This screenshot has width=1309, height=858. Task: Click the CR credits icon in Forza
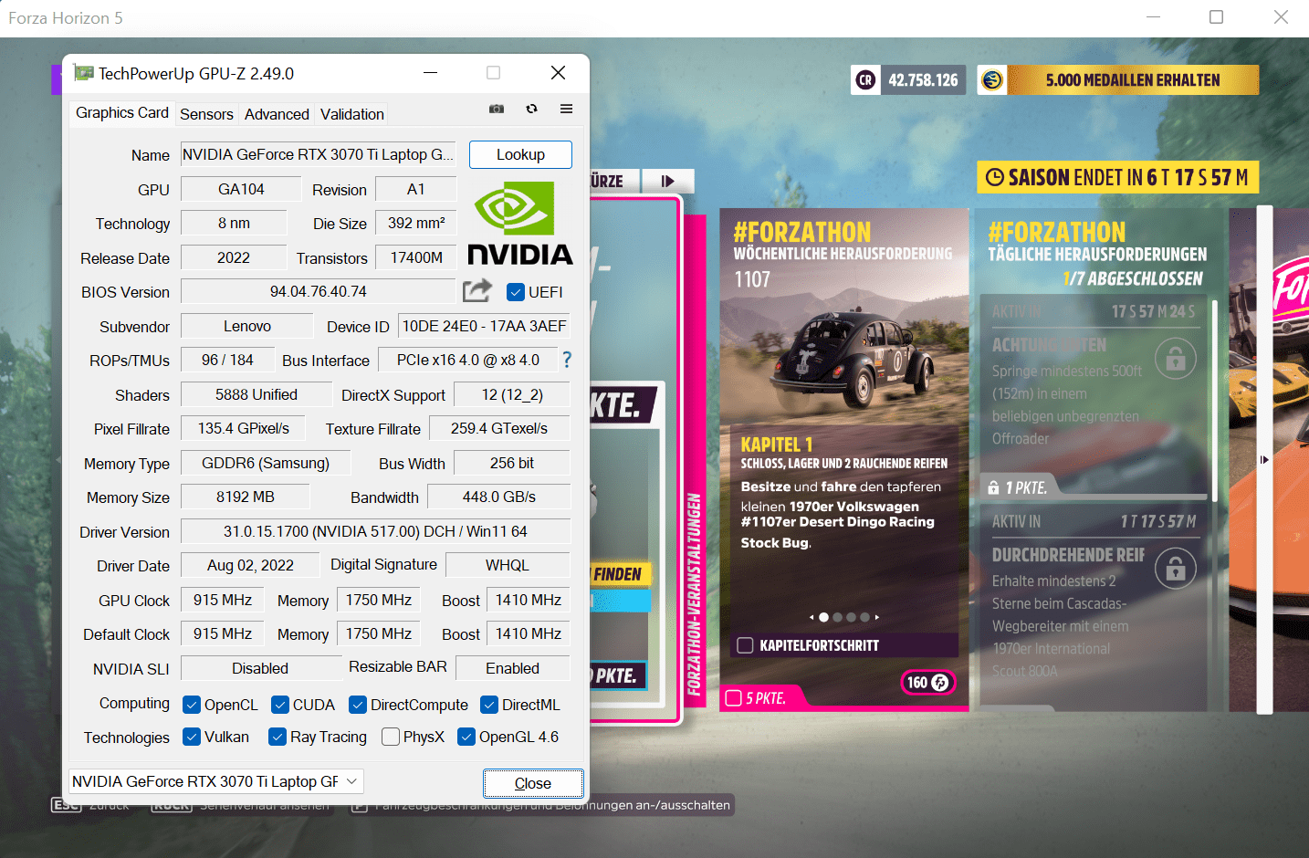(865, 80)
